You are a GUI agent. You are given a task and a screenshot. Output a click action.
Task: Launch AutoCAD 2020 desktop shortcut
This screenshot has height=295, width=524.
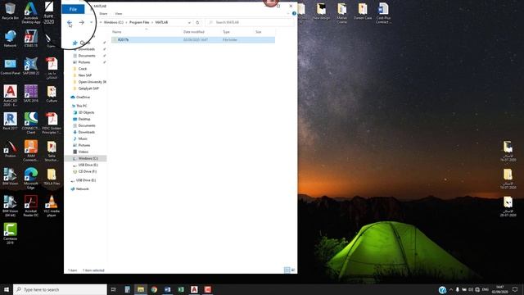(10, 96)
